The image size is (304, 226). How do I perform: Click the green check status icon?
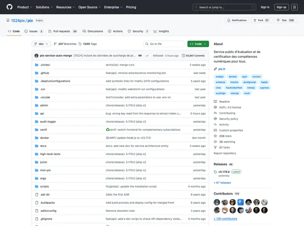tap(147, 56)
